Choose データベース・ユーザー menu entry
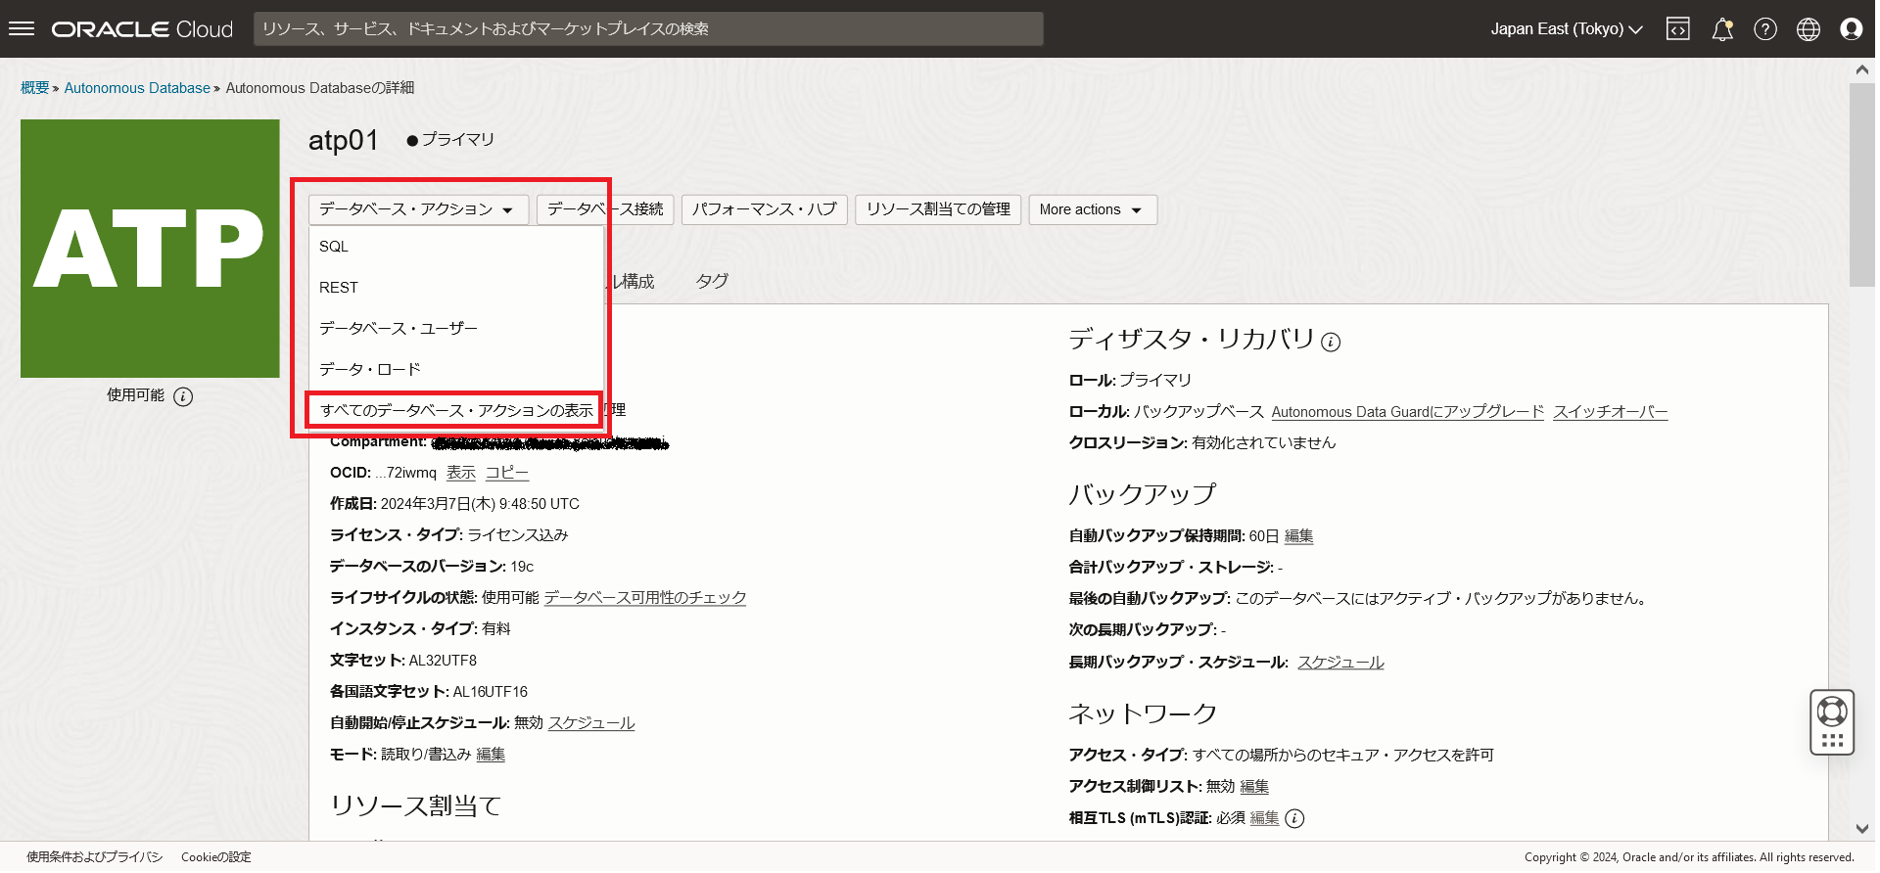Viewport: 1880px width, 873px height. pos(458,330)
